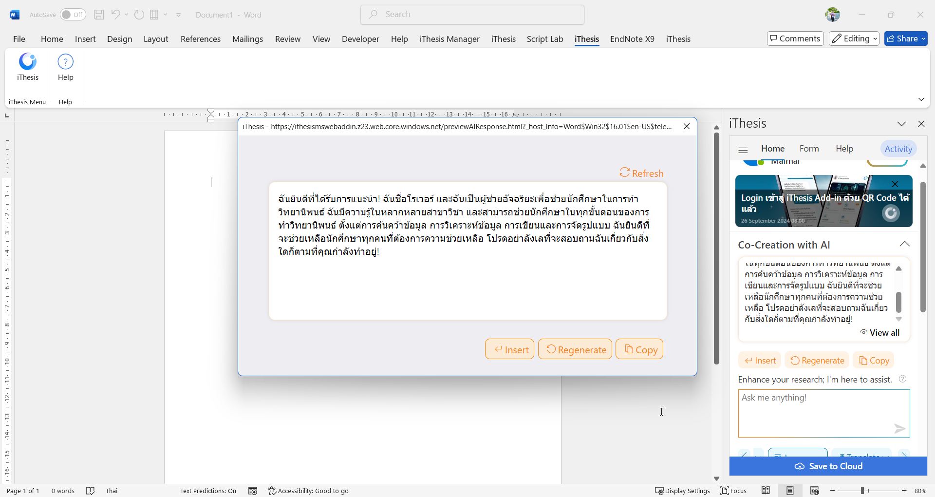Click the zoom slider handle

862,491
